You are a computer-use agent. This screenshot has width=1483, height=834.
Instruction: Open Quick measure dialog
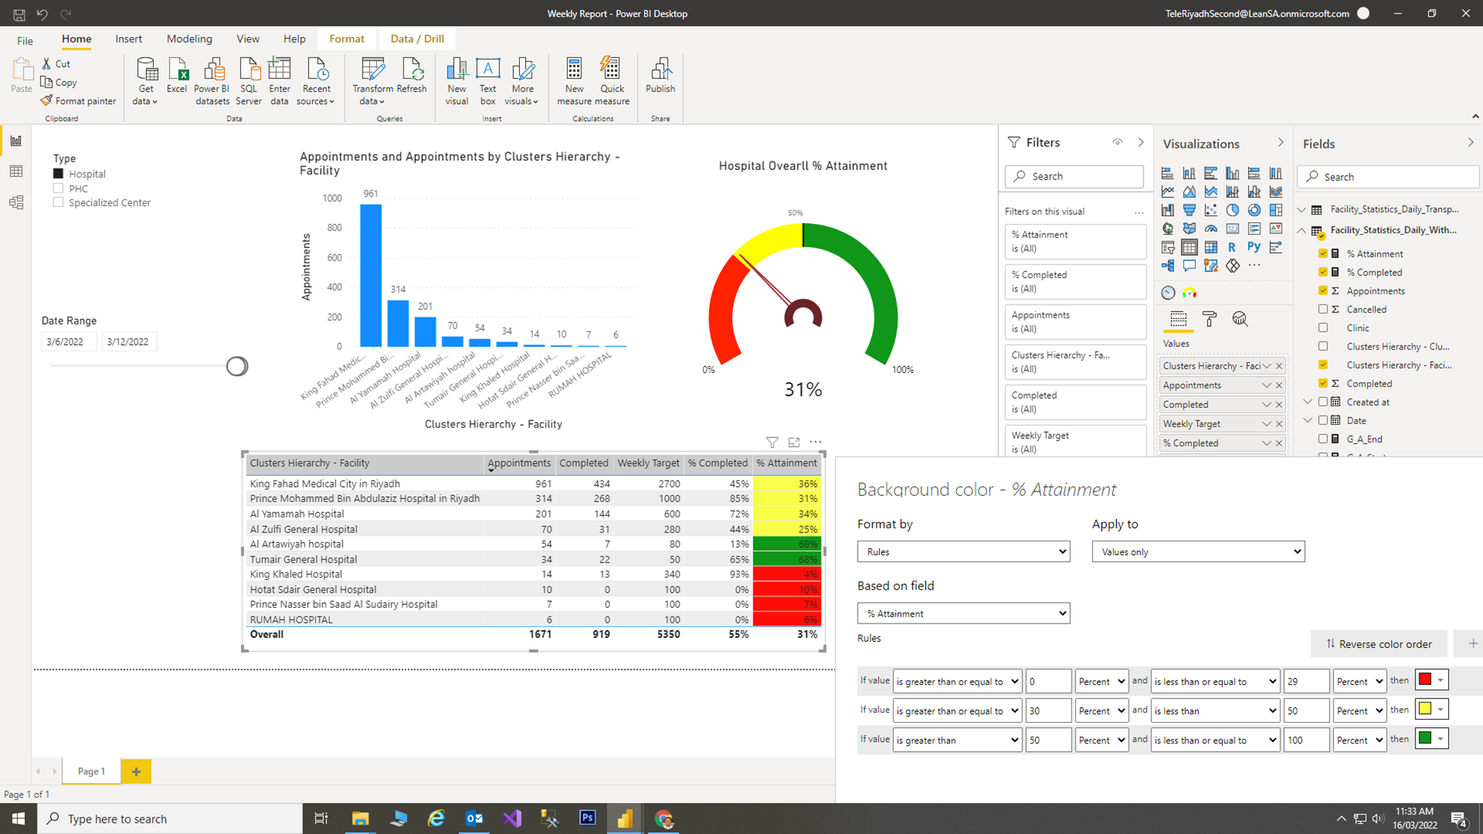(612, 81)
